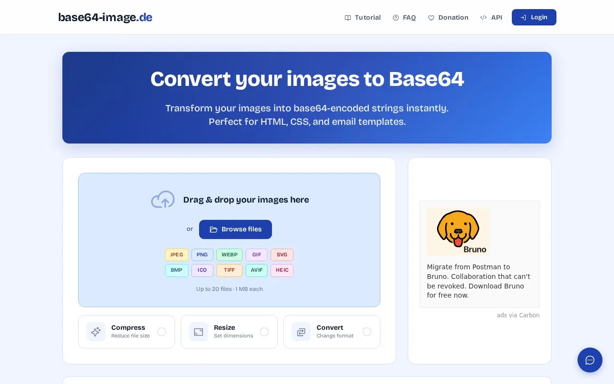The height and width of the screenshot is (384, 614).
Task: Click the cloud upload icon
Action: click(x=163, y=200)
